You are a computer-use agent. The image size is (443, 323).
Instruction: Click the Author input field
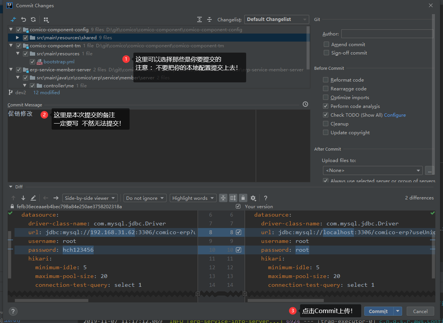[x=387, y=34]
